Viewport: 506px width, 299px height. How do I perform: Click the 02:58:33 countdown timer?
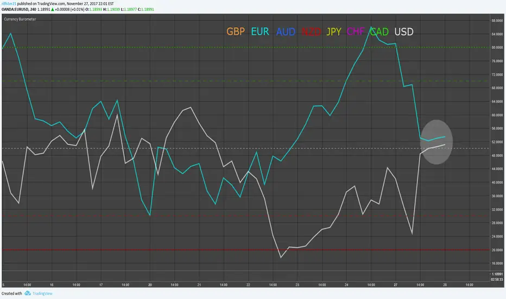tap(497, 279)
